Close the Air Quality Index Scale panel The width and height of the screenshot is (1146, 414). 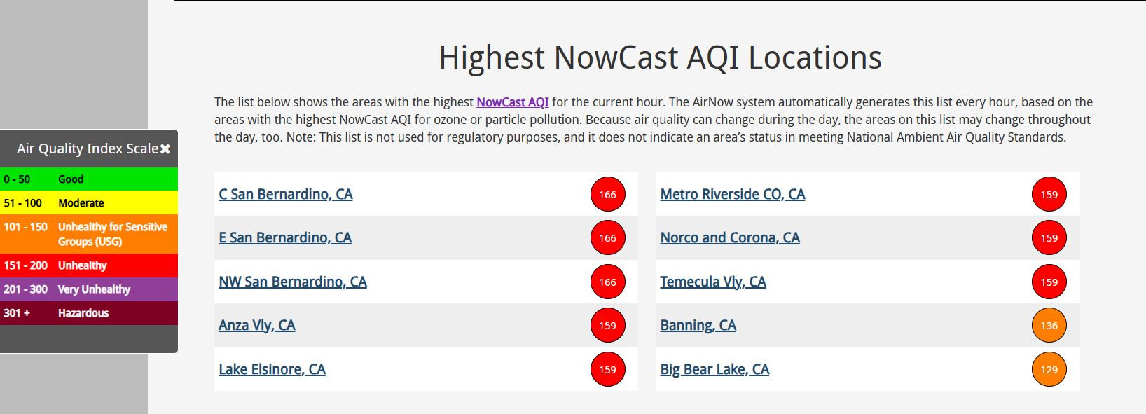point(165,149)
